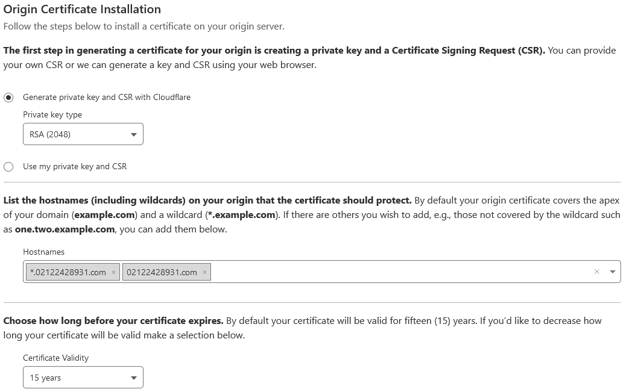Clear all hostnames with the X icon

coord(597,272)
